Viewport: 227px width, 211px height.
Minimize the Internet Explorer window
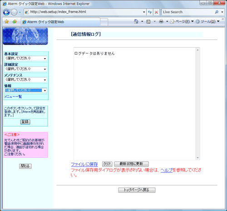click(203, 3)
